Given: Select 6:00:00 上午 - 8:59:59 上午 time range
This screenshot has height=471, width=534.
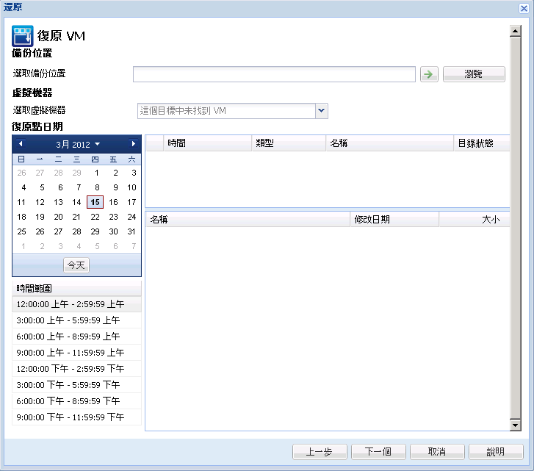Looking at the screenshot, I should 76,337.
